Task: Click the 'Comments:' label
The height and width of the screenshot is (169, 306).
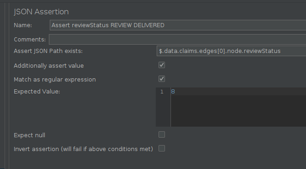Action: pyautogui.click(x=29, y=40)
